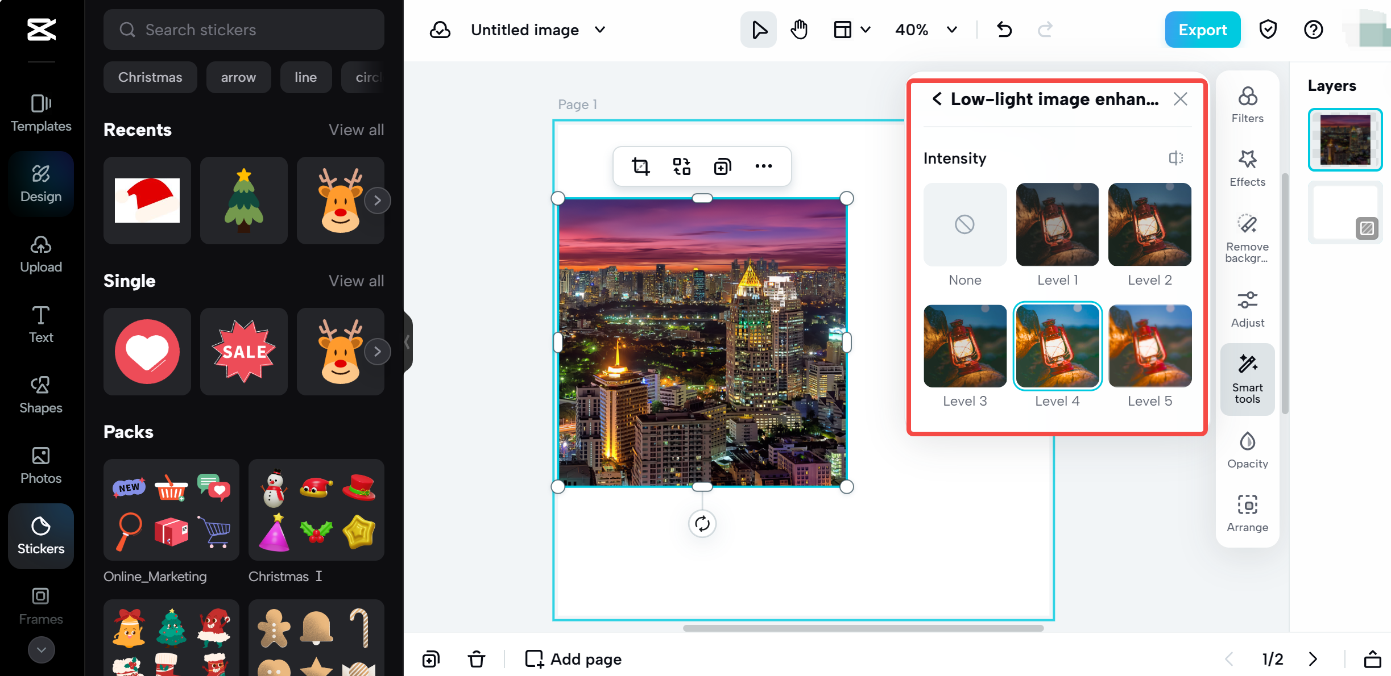
Task: Add the SALE badge sticker
Action: 244,352
